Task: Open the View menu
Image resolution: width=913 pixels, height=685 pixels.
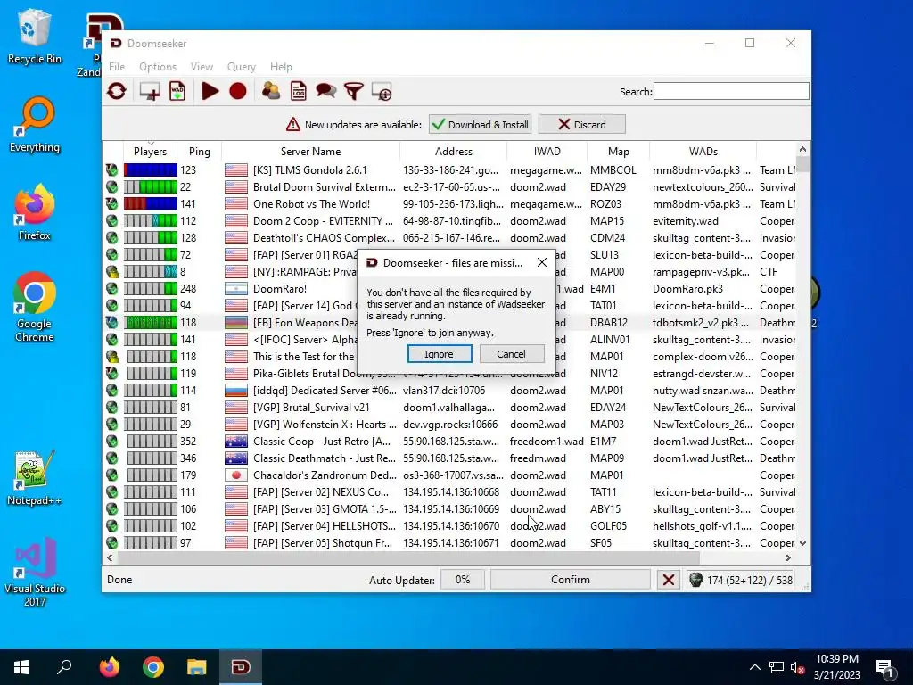Action: coord(202,67)
